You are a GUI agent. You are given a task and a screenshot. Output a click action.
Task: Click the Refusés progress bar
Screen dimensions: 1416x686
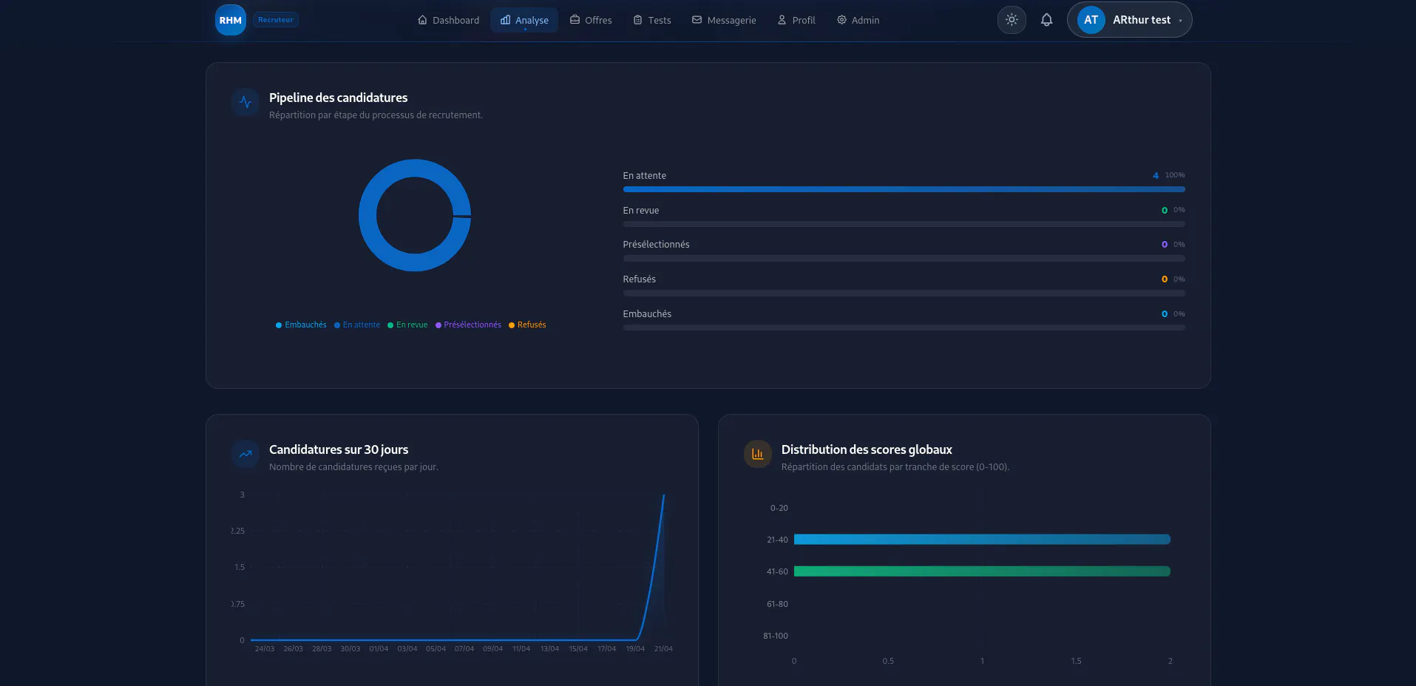[904, 293]
